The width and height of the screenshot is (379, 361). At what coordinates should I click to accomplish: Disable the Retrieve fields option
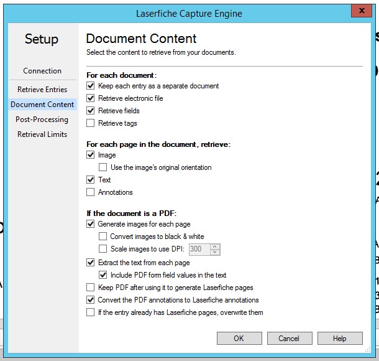[90, 111]
